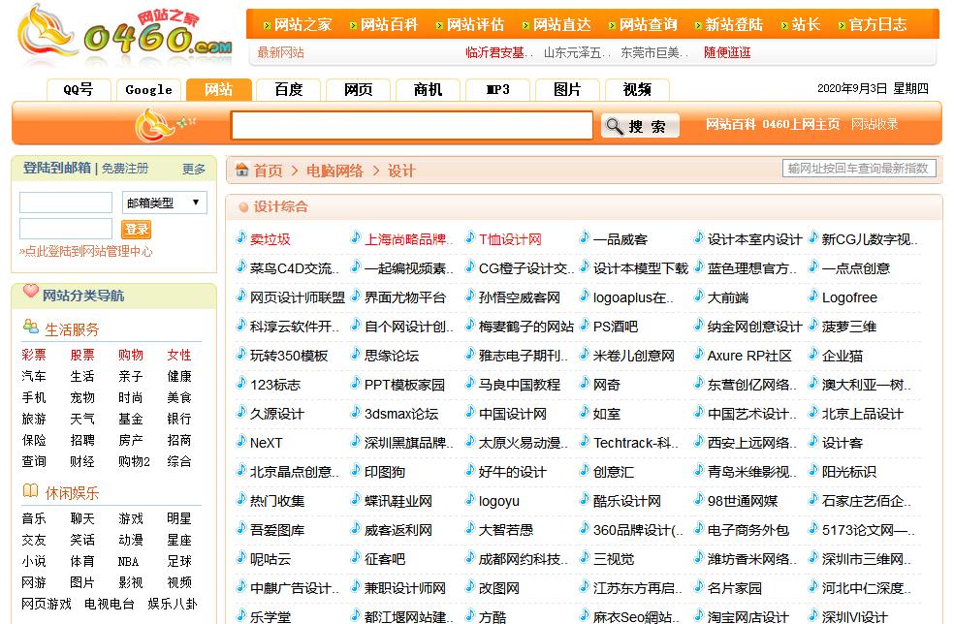
Task: Click the people icon beside 生活服务
Action: 30,328
